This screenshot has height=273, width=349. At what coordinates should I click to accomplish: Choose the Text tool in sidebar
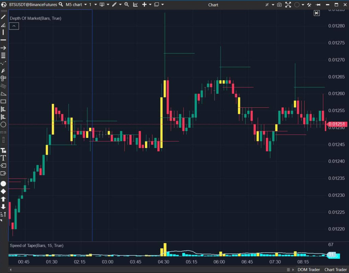pos(3,158)
